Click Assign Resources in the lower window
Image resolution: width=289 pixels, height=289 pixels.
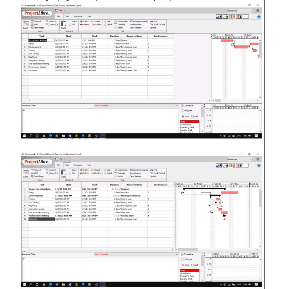[x=139, y=170]
